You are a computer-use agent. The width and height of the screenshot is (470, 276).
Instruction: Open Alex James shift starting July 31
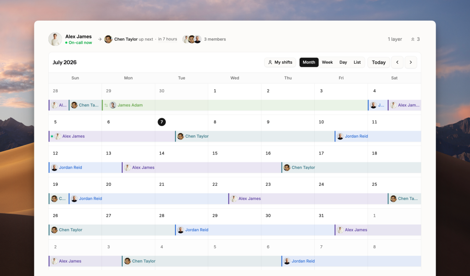[378, 230]
